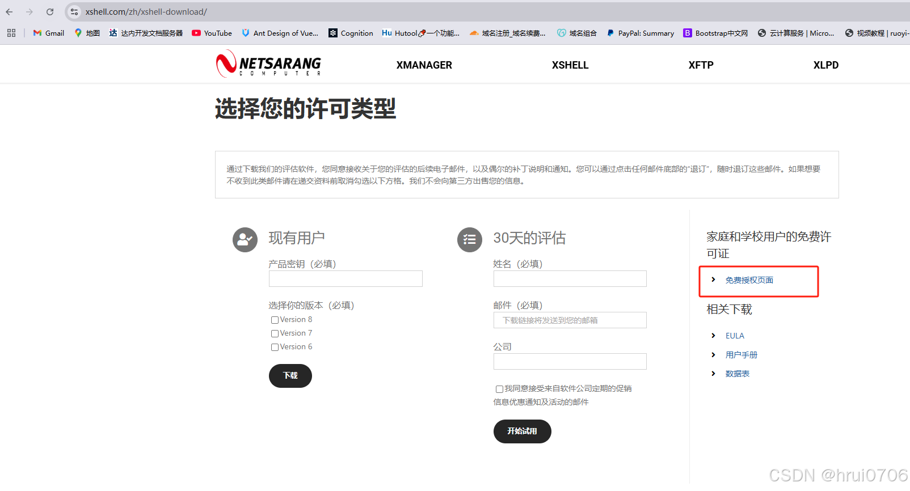Screen dimensions: 910x491
Task: Check the Version 7 checkbox
Action: (275, 334)
